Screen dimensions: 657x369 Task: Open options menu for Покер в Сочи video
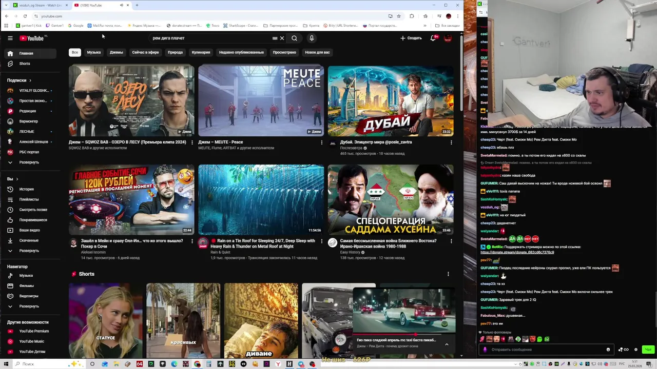pyautogui.click(x=192, y=241)
